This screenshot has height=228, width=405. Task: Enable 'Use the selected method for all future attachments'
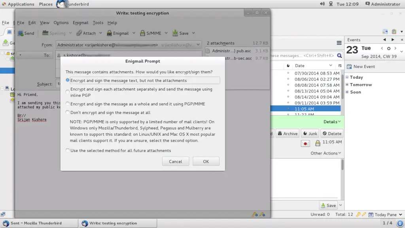tap(67, 150)
